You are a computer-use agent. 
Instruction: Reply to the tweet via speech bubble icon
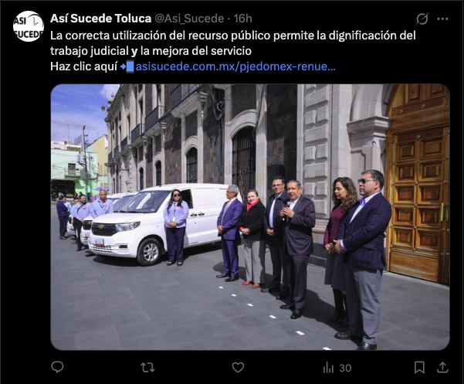[x=57, y=368]
